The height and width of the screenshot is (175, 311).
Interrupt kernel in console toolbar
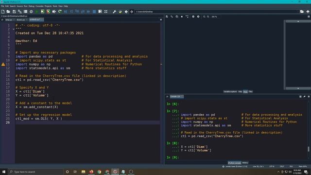(300, 97)
